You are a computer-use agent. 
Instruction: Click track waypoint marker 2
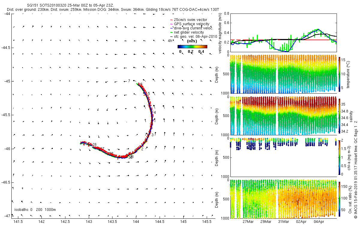pyautogui.click(x=142, y=149)
